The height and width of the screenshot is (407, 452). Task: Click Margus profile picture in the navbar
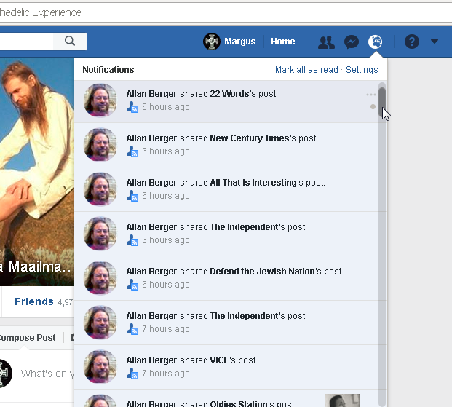tap(212, 42)
